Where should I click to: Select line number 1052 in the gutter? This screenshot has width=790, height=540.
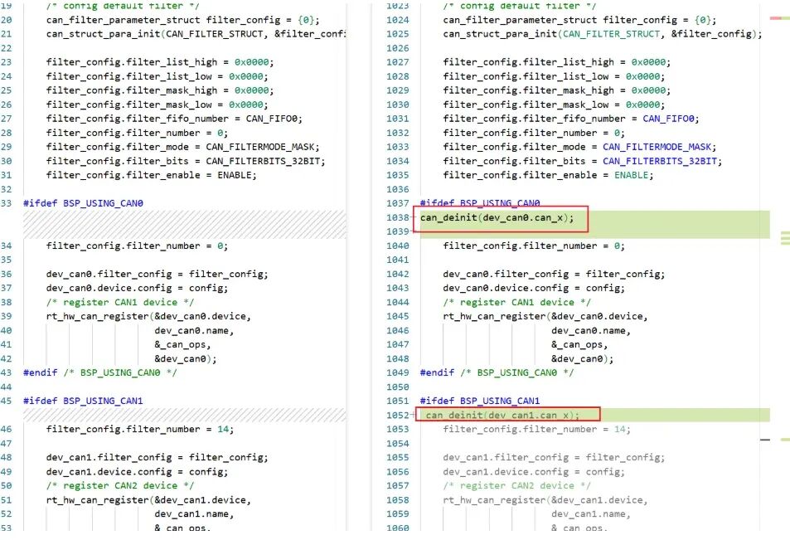point(398,416)
